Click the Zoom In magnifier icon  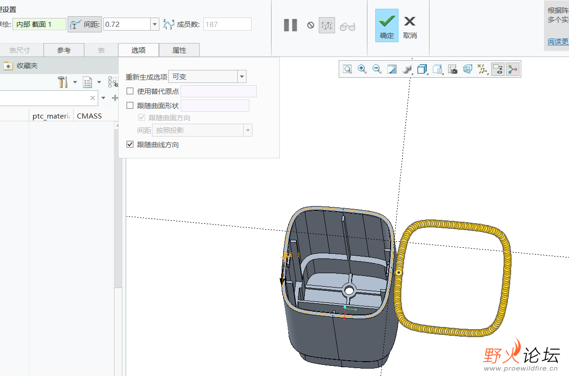click(x=362, y=69)
